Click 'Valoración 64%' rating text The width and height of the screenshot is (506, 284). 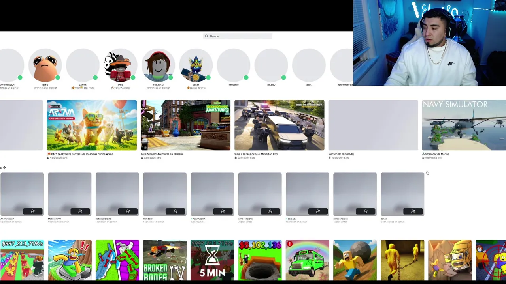tap(246, 158)
